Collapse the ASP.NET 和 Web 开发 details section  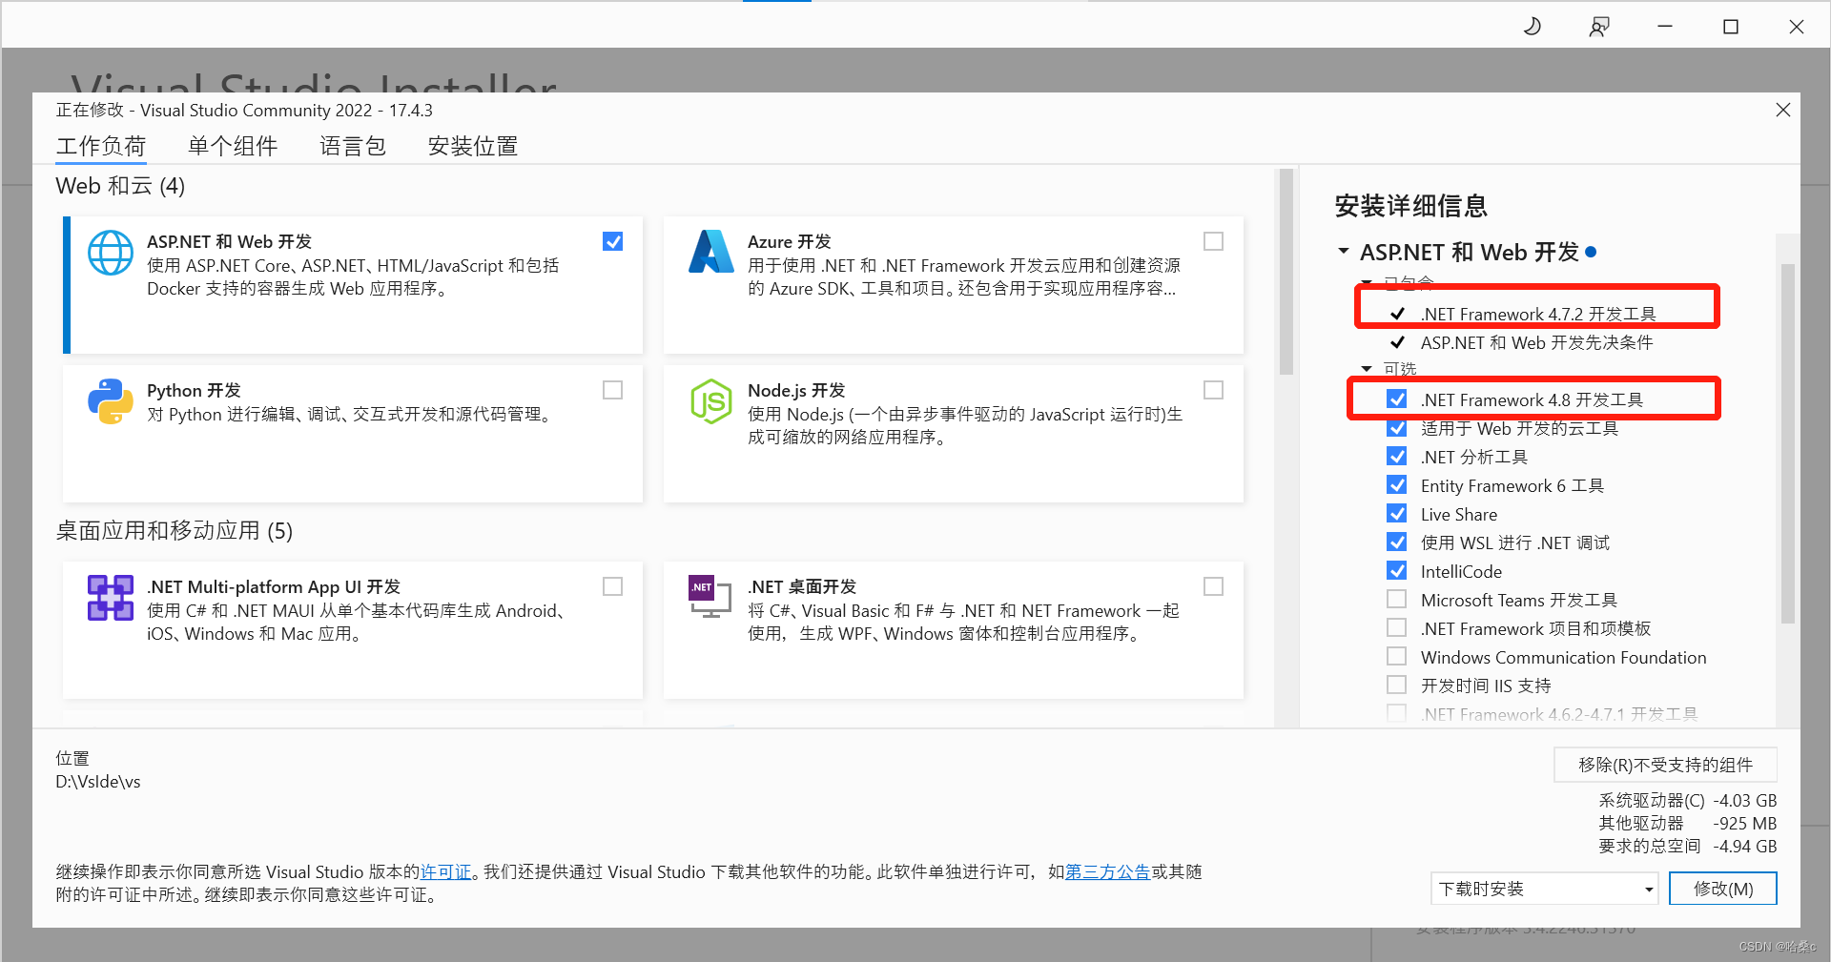click(1344, 252)
